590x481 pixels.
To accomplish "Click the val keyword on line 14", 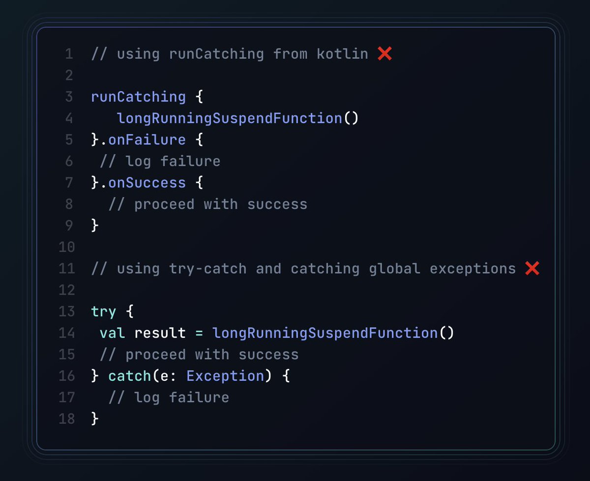I will 112,333.
